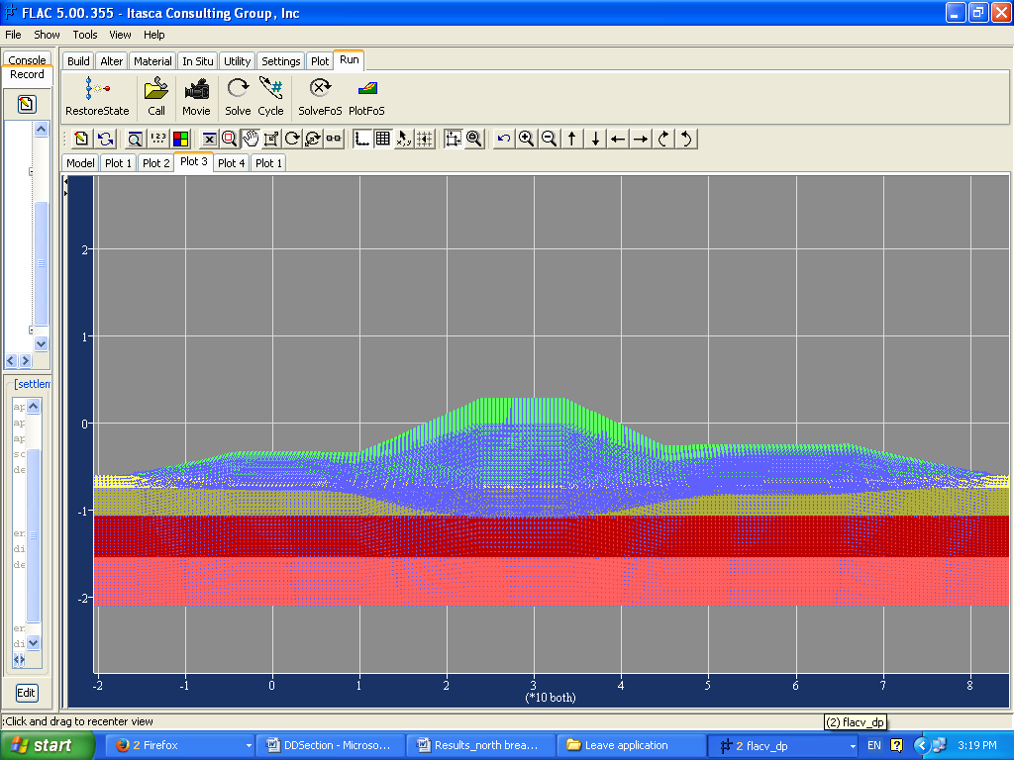Open the Settings ribbon tab
The height and width of the screenshot is (760, 1014).
tap(280, 60)
